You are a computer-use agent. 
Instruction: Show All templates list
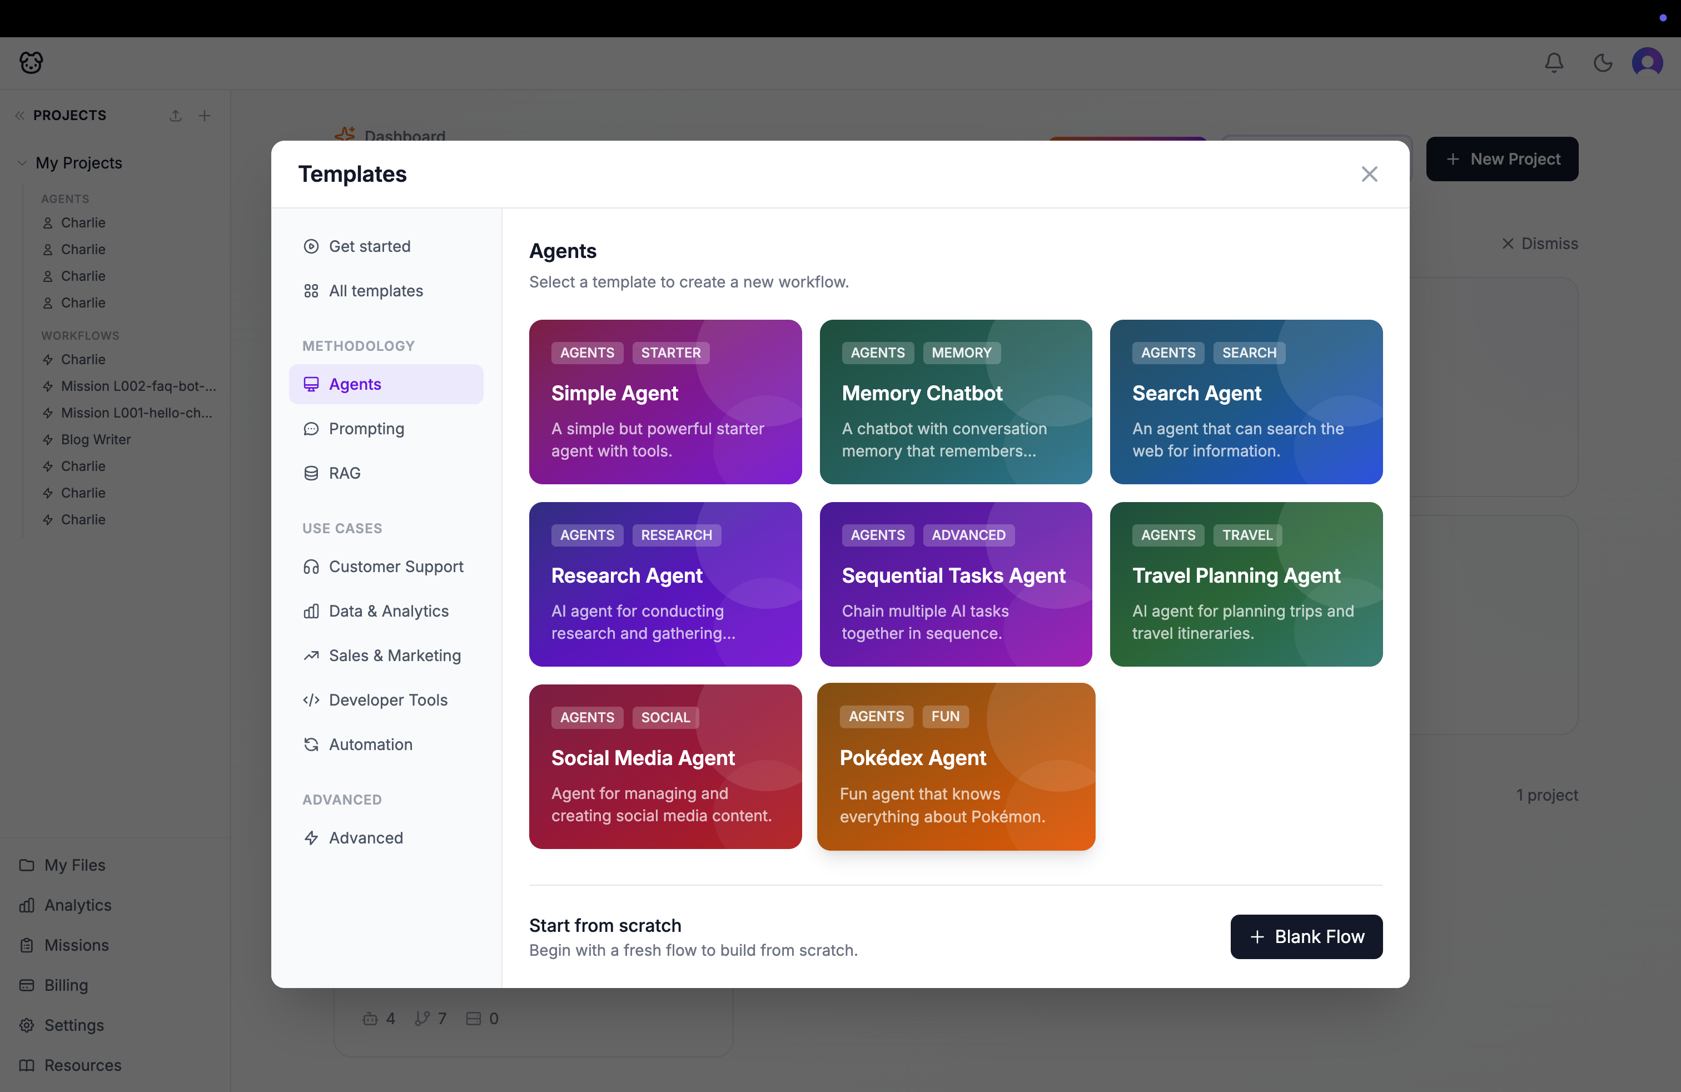pyautogui.click(x=376, y=291)
